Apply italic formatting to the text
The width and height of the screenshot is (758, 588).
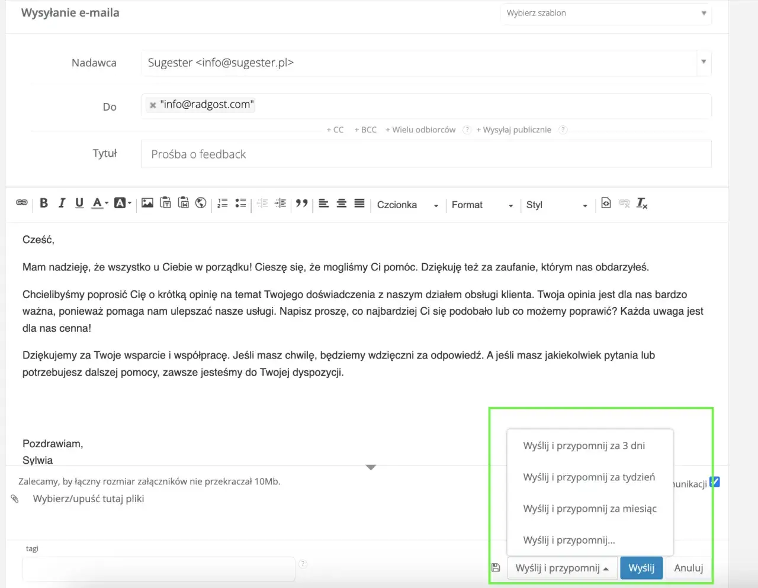(62, 203)
